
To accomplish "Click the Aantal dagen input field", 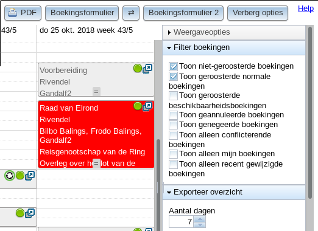I will [x=182, y=221].
